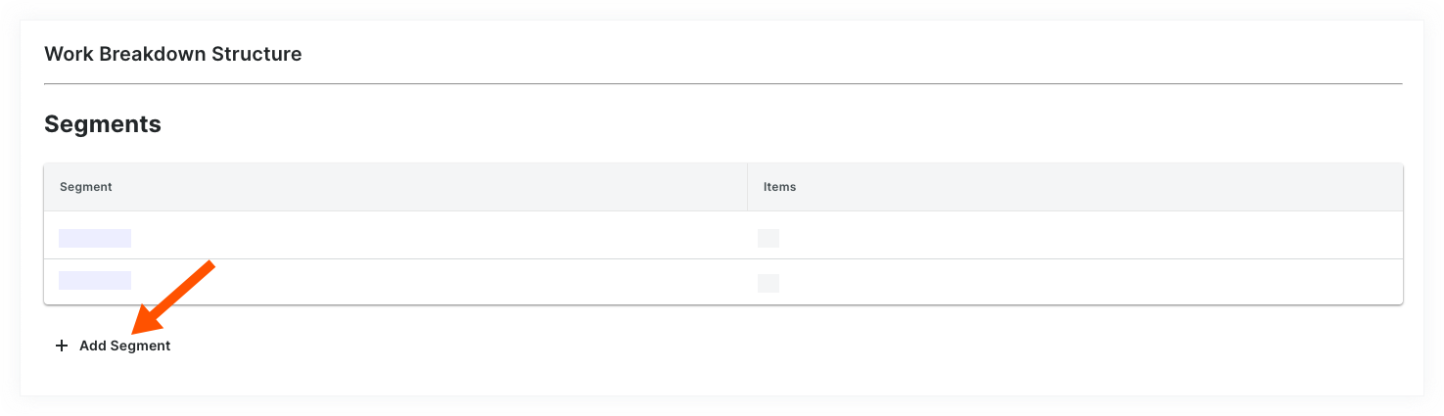The width and height of the screenshot is (1444, 416).
Task: Click the column separator between Segment and Items
Action: [747, 187]
